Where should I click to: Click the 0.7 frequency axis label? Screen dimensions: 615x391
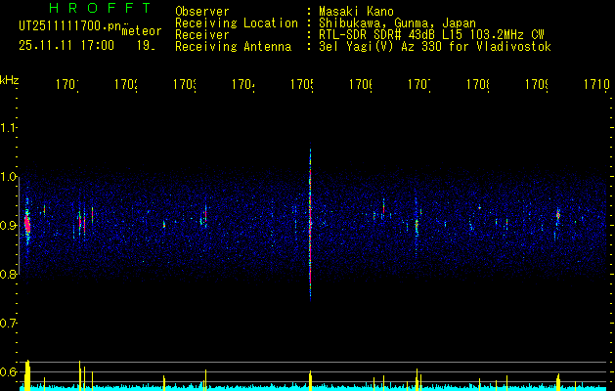coord(9,324)
